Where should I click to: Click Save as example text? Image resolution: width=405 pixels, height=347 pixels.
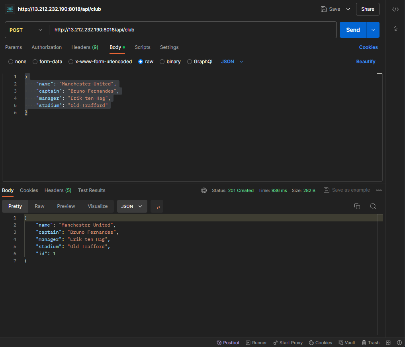click(351, 190)
